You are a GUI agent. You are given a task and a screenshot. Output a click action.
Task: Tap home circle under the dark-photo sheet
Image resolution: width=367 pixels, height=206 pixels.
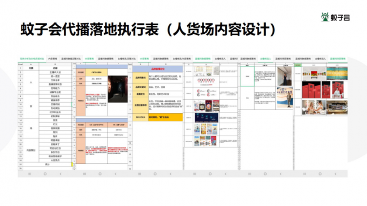pos(100,174)
